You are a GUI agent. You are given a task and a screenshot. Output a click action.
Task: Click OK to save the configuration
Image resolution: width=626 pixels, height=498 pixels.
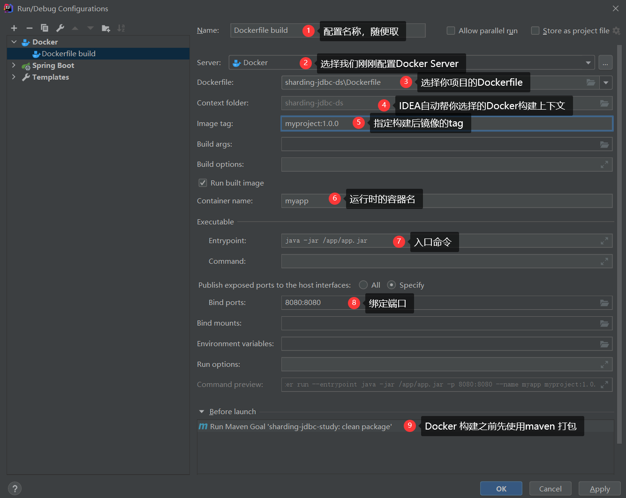tap(501, 488)
